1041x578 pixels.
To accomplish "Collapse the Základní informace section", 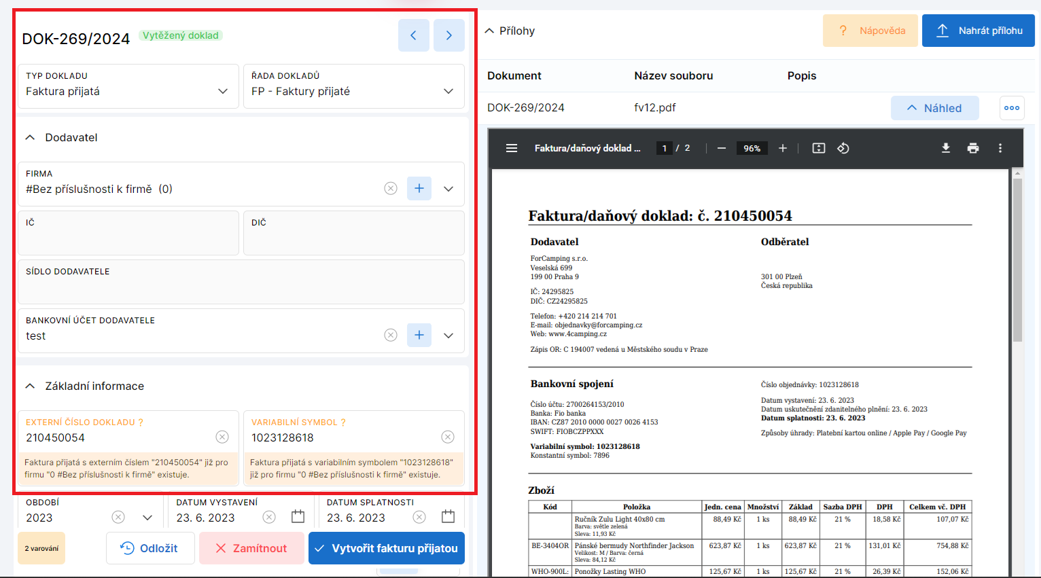I will pos(30,386).
